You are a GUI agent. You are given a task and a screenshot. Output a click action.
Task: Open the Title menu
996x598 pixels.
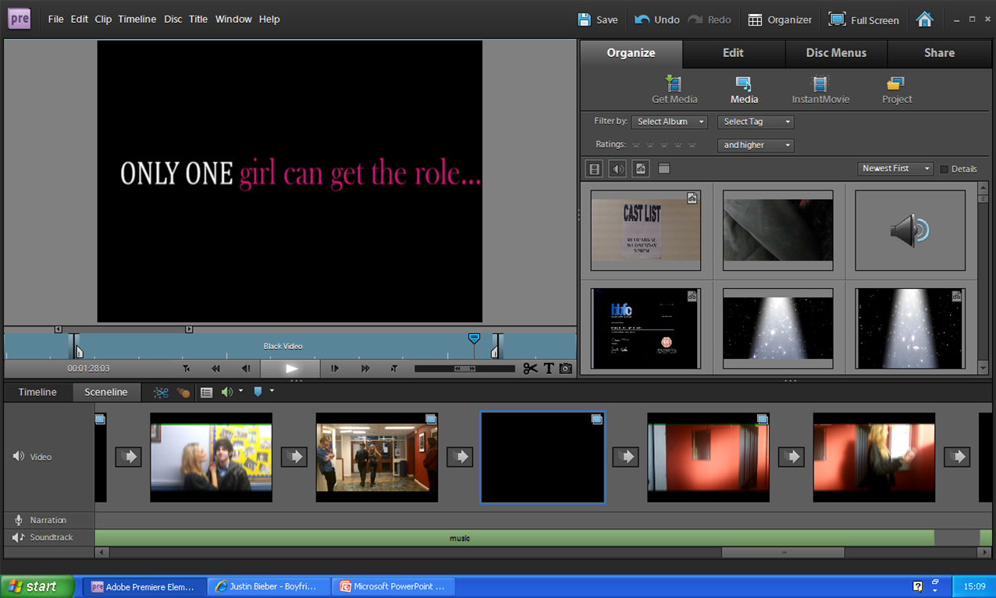[198, 19]
